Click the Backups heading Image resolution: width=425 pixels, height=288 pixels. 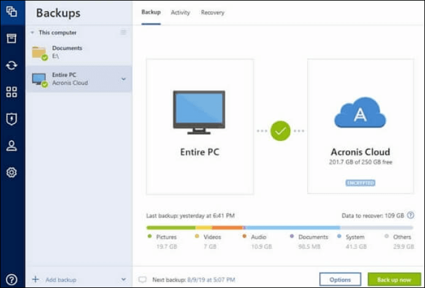[58, 13]
